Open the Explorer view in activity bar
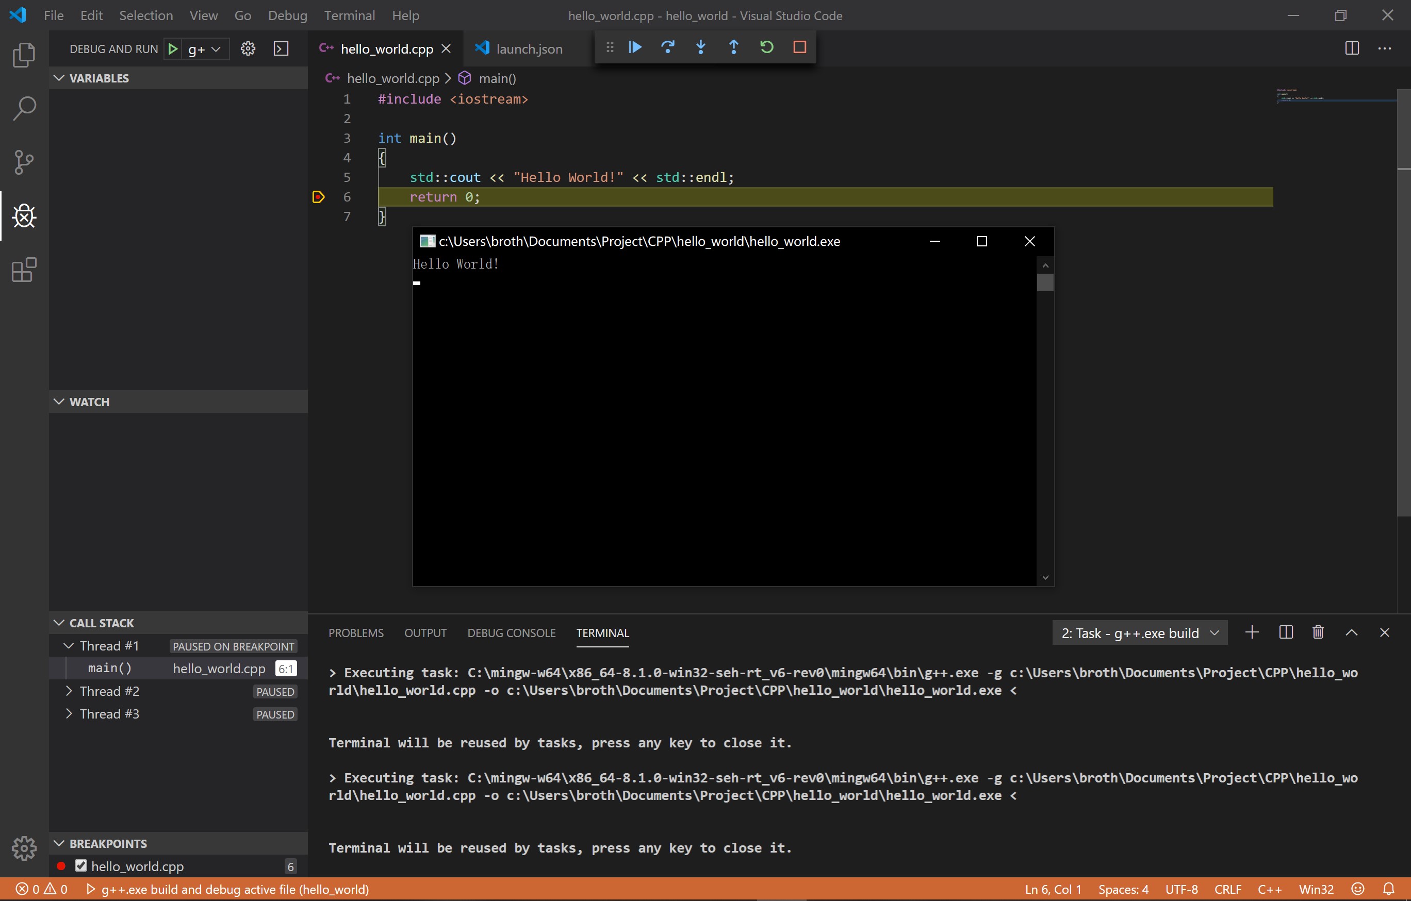This screenshot has width=1411, height=901. click(x=24, y=55)
